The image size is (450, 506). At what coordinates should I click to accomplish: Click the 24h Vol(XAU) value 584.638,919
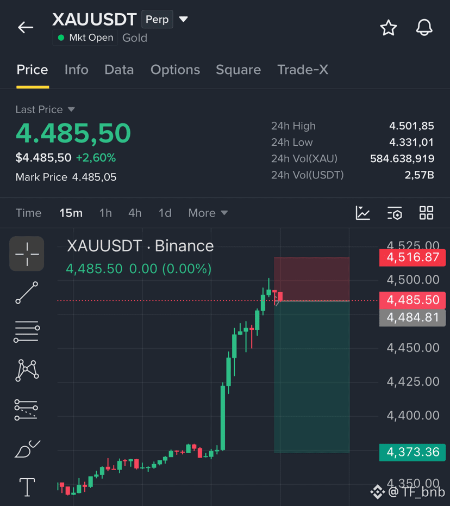click(402, 159)
